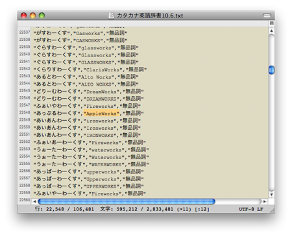
Task: Click the blue horizontal scrollbar thumb
Action: click(127, 201)
